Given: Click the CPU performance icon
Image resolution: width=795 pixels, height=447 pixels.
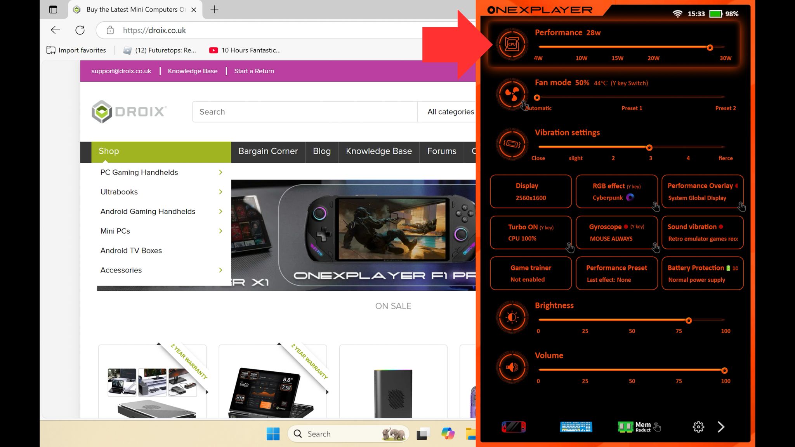Looking at the screenshot, I should [x=512, y=44].
